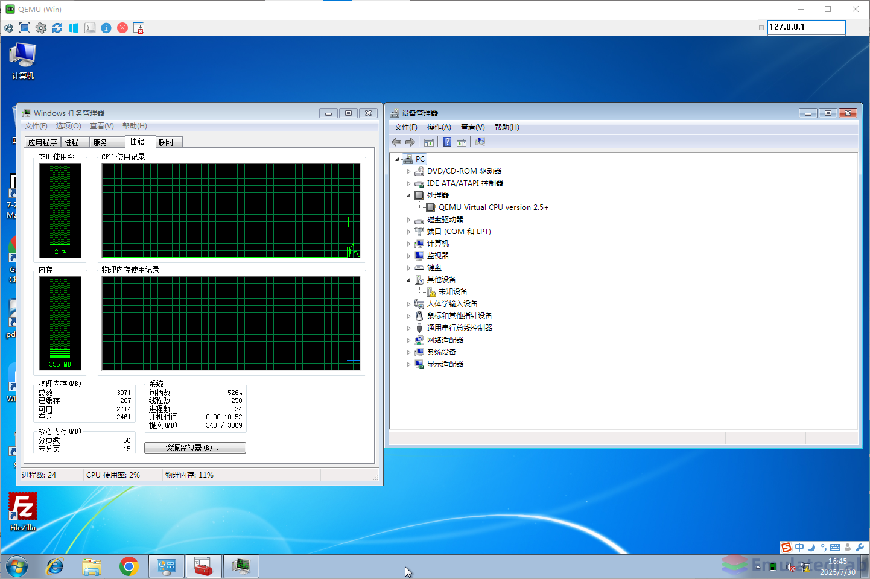
Task: Click the 127.0.0.1 address field
Action: [806, 27]
